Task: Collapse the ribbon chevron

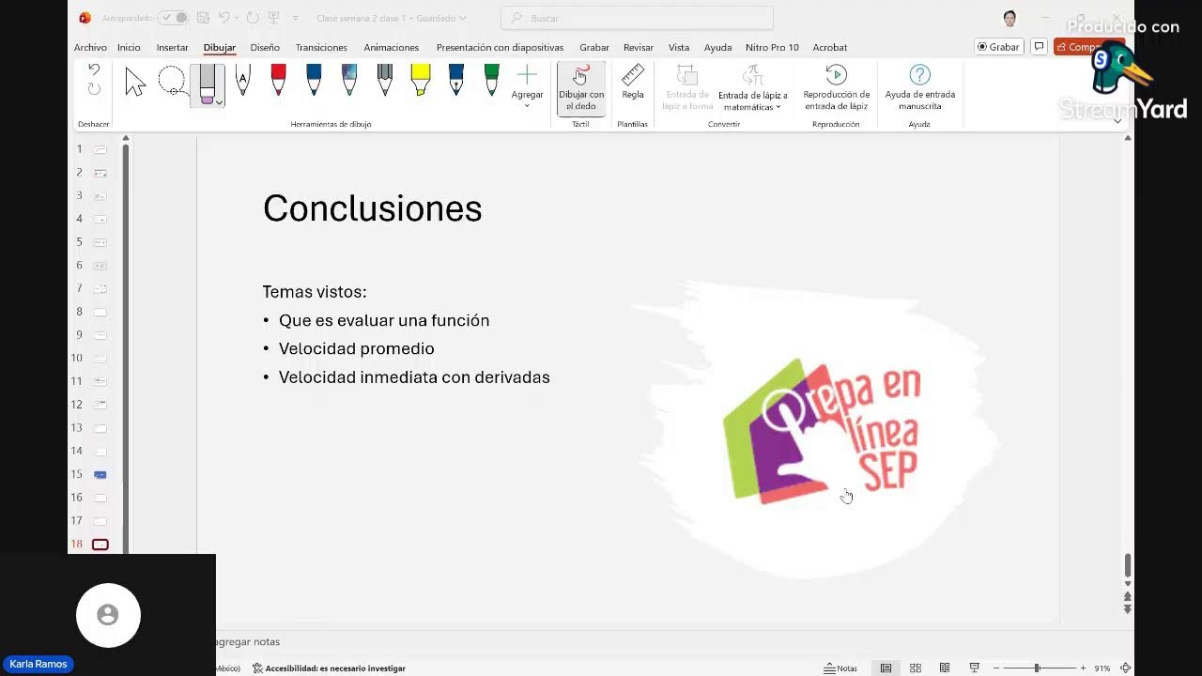Action: point(1117,121)
